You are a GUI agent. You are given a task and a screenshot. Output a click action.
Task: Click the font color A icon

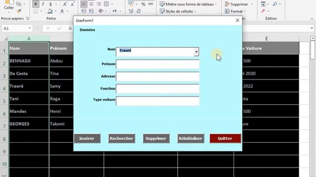click(62, 11)
